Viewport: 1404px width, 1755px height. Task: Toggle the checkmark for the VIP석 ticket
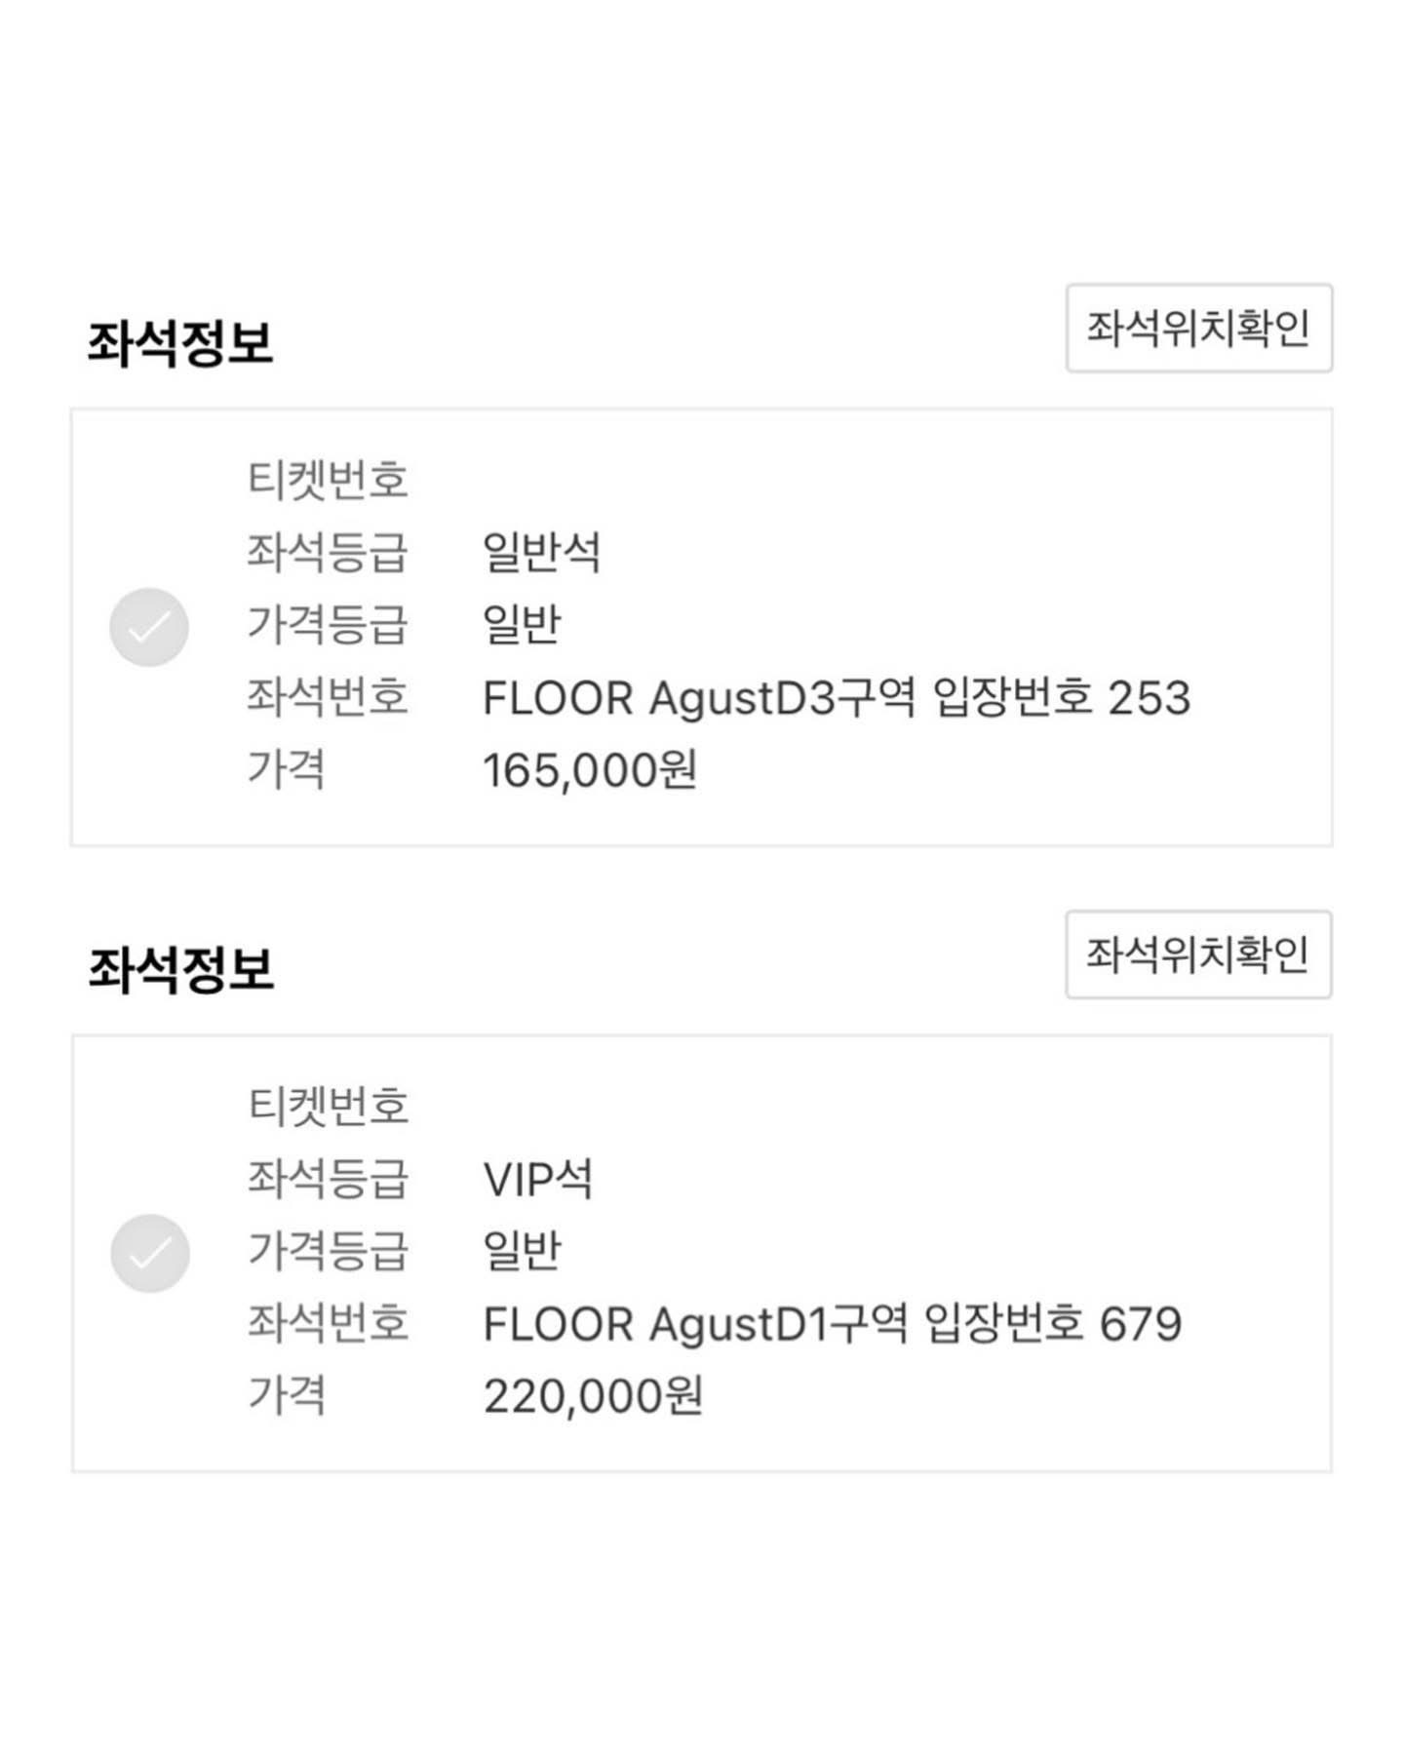tap(150, 1253)
